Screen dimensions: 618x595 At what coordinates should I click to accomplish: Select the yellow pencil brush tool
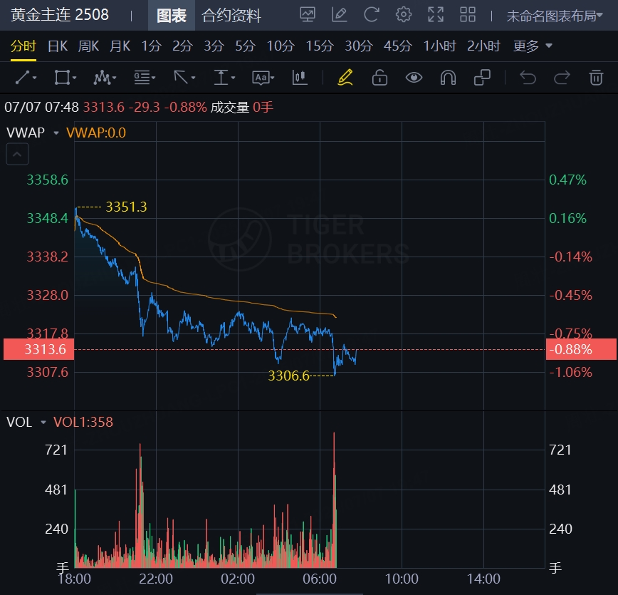pos(345,77)
